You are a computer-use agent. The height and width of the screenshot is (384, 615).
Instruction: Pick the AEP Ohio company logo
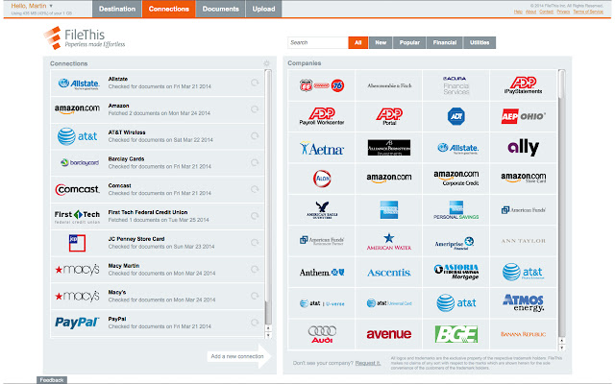pos(524,116)
